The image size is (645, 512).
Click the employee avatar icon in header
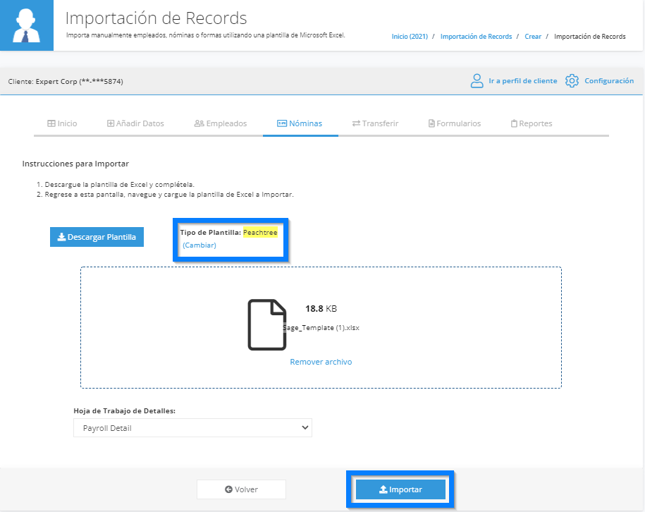[27, 25]
